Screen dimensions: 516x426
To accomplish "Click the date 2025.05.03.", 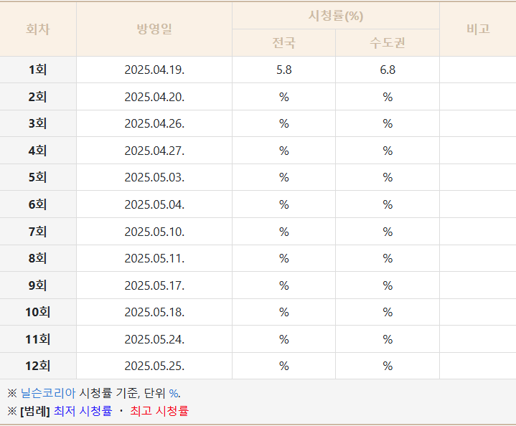I will pos(154,177).
